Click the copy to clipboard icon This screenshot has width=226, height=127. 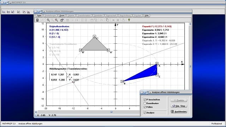click(107, 20)
